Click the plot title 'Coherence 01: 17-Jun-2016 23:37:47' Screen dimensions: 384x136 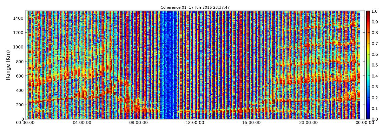coord(195,8)
